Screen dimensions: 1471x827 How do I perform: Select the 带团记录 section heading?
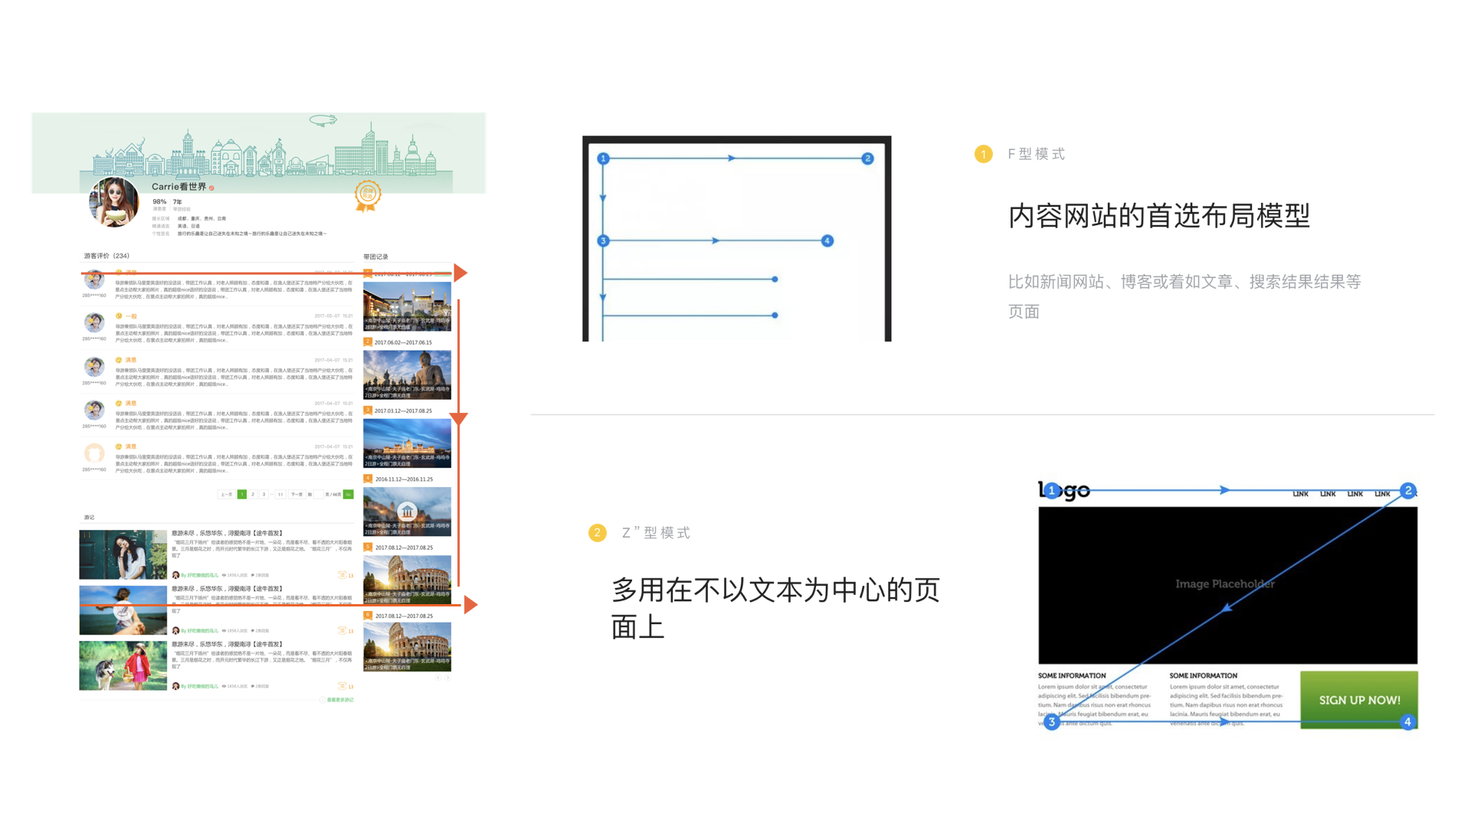(375, 257)
